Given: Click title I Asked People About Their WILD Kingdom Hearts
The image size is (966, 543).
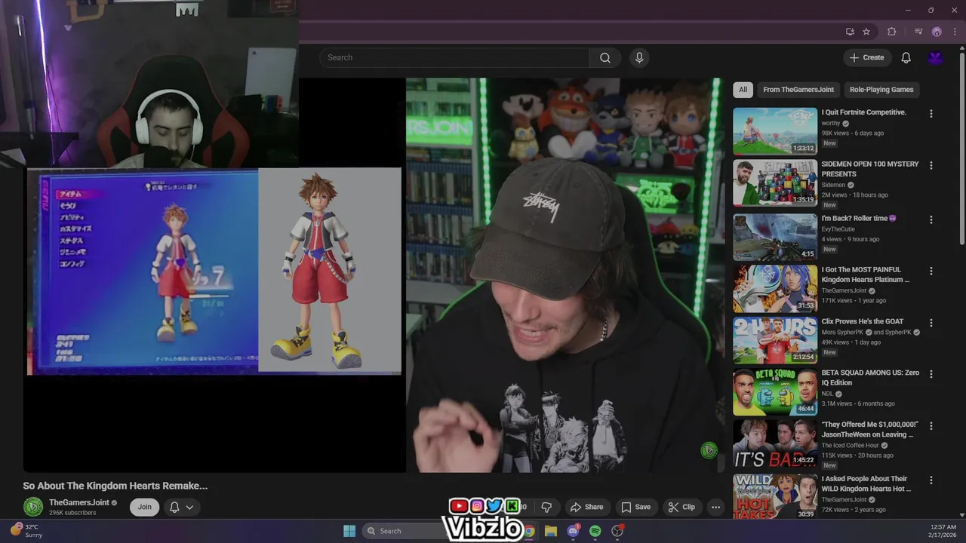Looking at the screenshot, I should pos(866,483).
